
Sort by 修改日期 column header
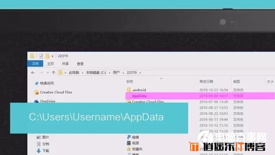206,81
